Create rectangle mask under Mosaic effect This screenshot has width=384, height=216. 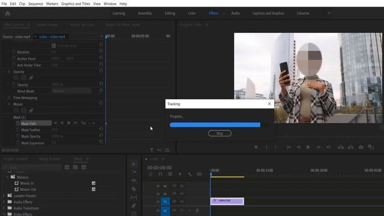[23, 110]
